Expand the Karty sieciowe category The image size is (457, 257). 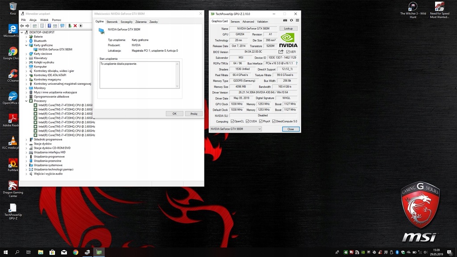click(x=26, y=54)
